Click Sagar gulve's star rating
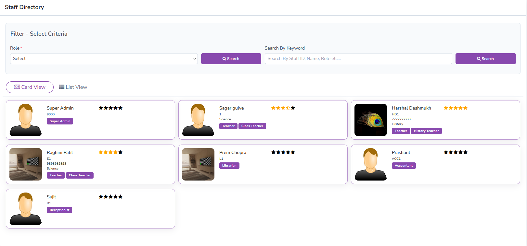 (283, 108)
